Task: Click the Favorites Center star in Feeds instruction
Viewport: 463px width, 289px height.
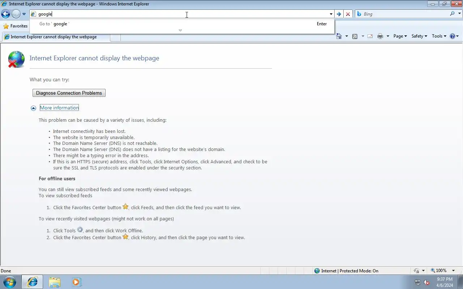Action: tap(126, 207)
